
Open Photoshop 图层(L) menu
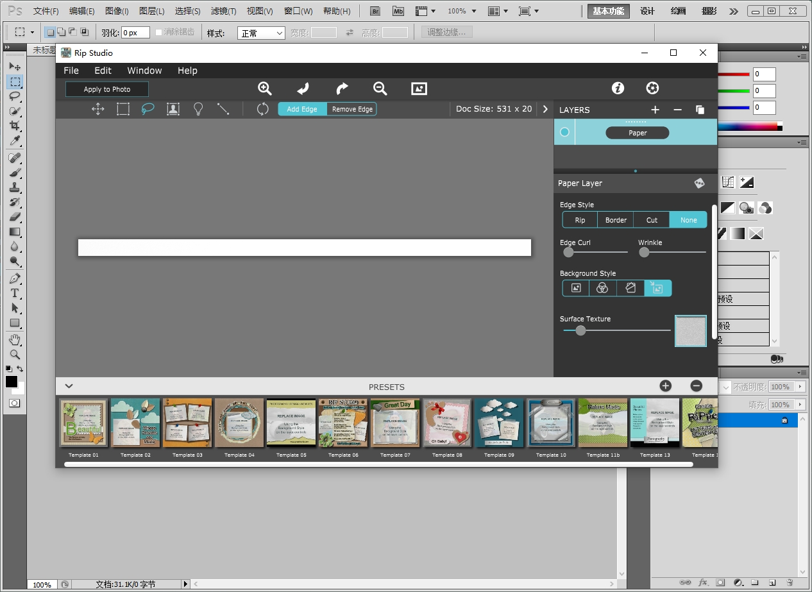[152, 12]
